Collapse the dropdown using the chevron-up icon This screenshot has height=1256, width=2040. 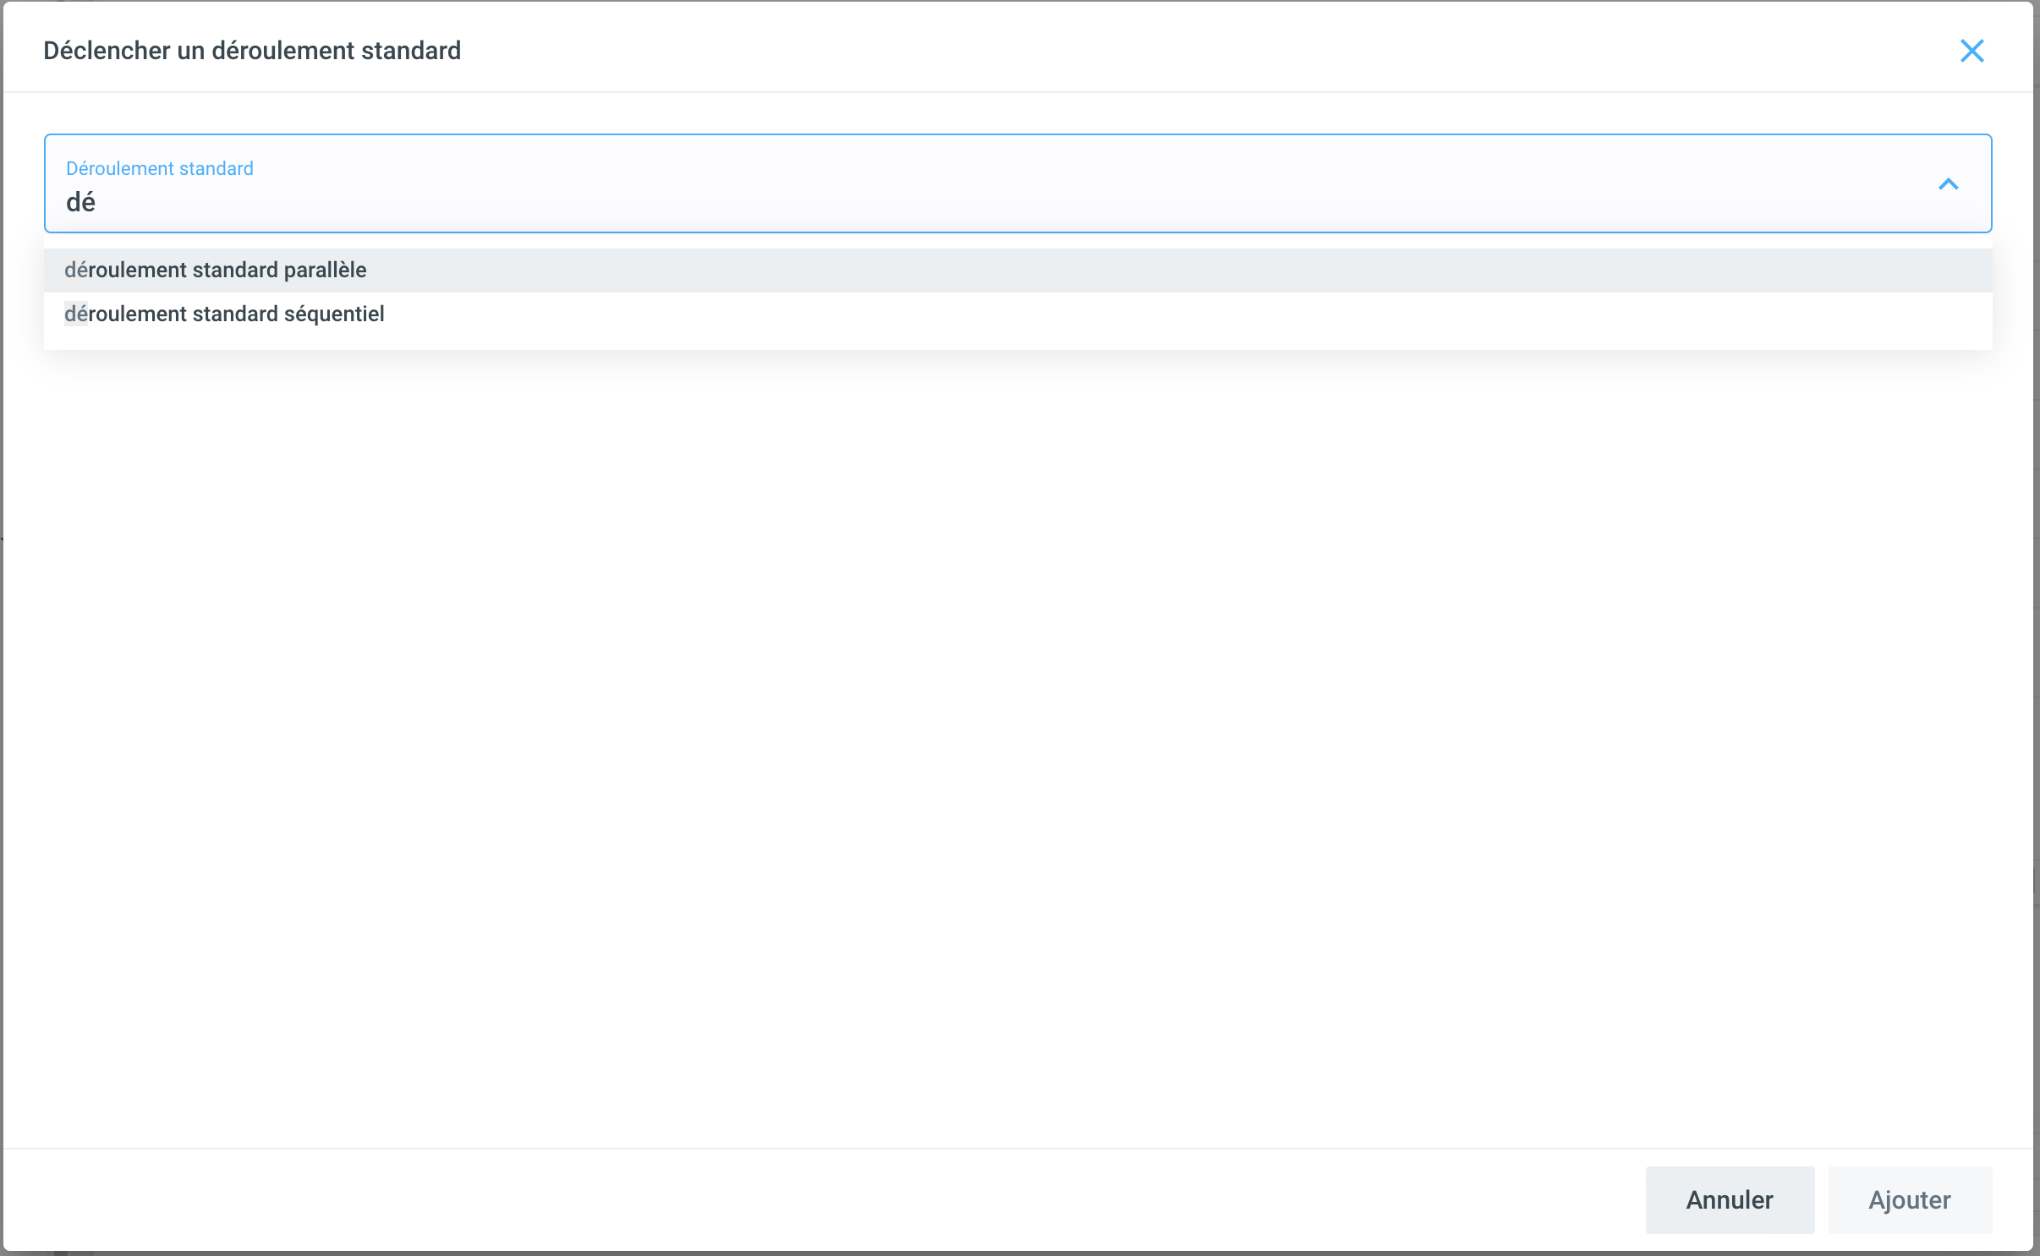pyautogui.click(x=1948, y=184)
